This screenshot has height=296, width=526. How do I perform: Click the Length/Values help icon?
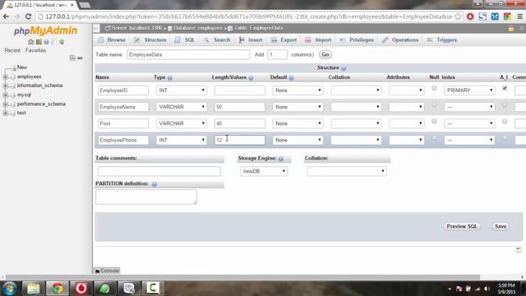tap(251, 78)
